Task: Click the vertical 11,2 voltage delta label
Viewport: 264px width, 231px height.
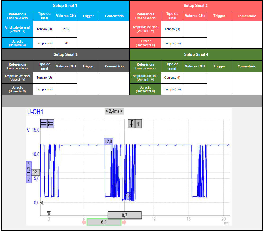Action: pyautogui.click(x=29, y=172)
